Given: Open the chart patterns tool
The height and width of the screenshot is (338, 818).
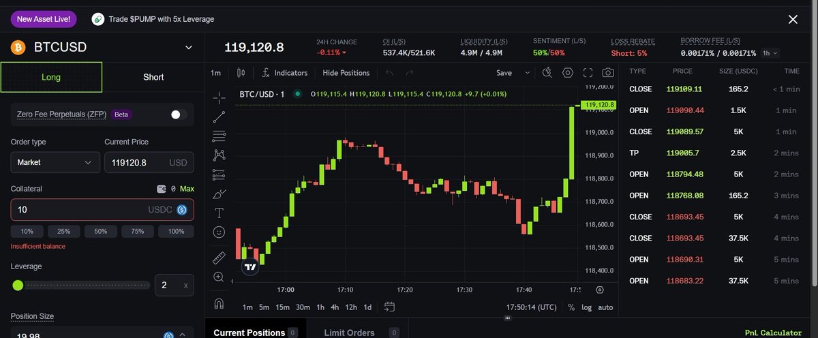Looking at the screenshot, I should (x=219, y=155).
